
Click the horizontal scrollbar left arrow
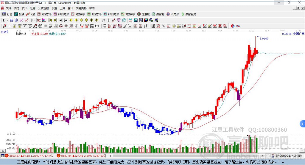(x=111, y=156)
